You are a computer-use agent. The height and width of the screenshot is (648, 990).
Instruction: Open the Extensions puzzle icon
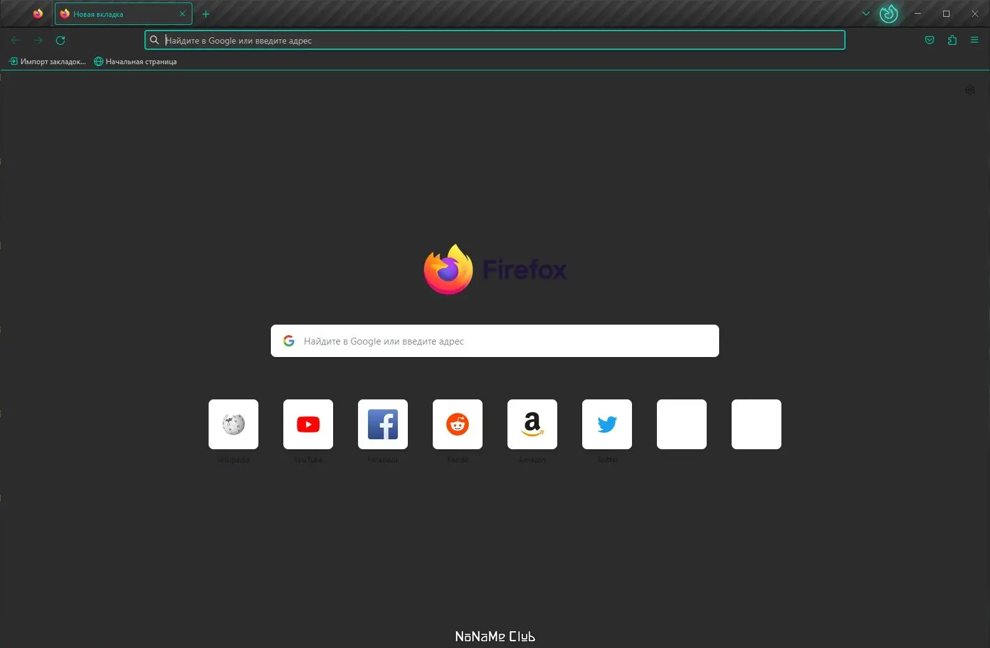(952, 40)
